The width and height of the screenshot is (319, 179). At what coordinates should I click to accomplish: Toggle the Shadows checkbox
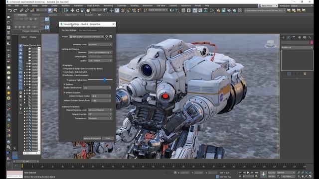click(64, 84)
